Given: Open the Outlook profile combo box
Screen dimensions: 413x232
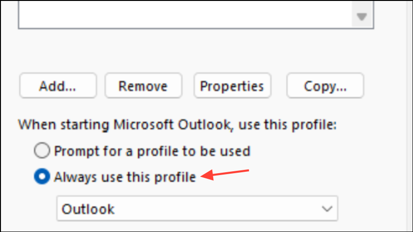Looking at the screenshot, I should point(188,208).
